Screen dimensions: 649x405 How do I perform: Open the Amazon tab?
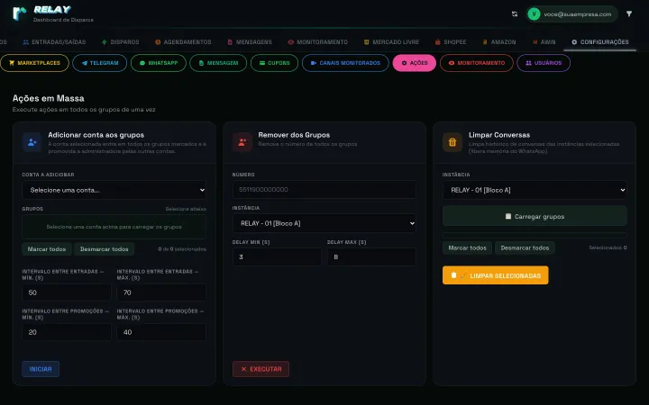pyautogui.click(x=499, y=42)
